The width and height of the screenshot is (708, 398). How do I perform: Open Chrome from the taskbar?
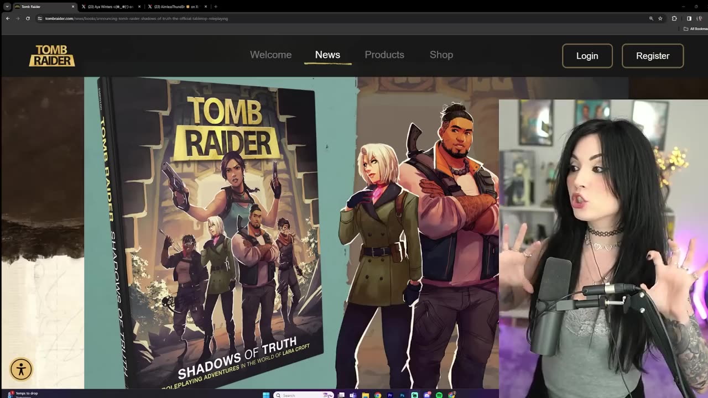coord(378,395)
